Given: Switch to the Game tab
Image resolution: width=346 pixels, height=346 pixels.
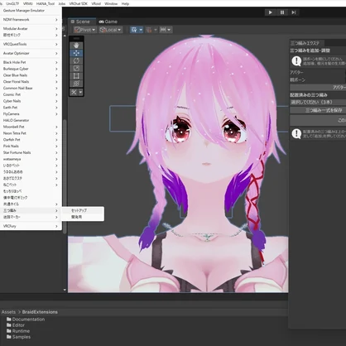Looking at the screenshot, I should pos(108,22).
